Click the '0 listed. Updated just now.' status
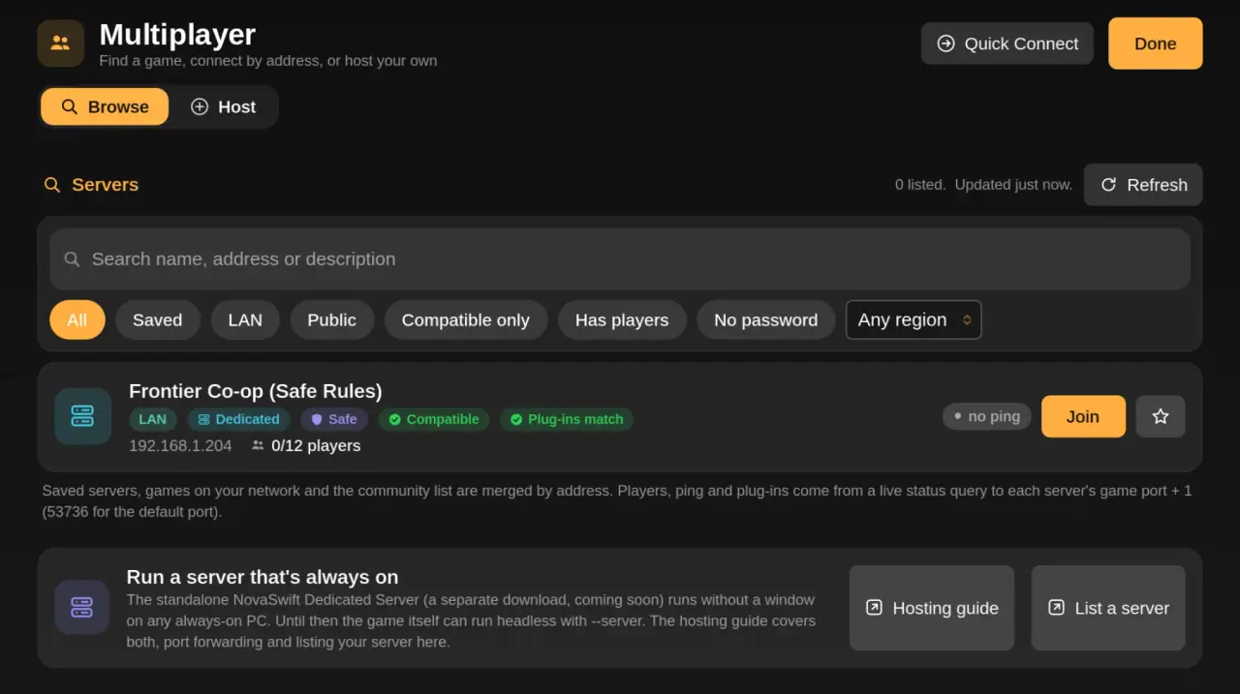Image resolution: width=1240 pixels, height=694 pixels. 983,185
